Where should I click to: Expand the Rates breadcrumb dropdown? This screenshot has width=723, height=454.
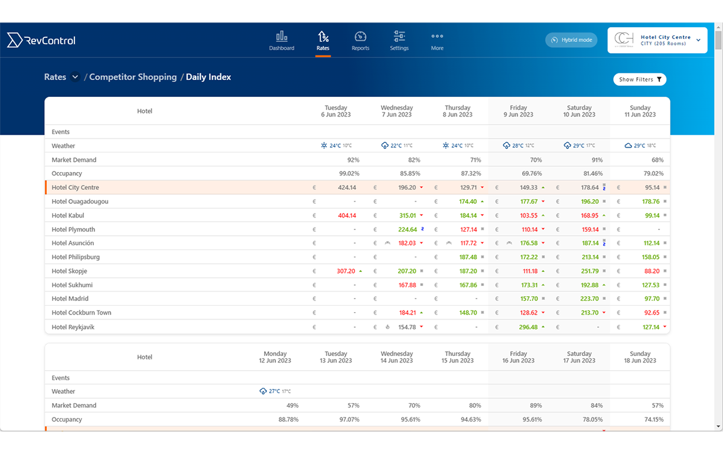(x=74, y=76)
